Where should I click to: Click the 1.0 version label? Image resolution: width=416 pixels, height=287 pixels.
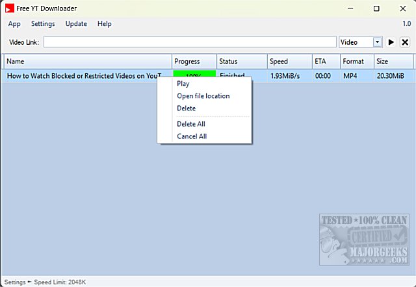407,24
